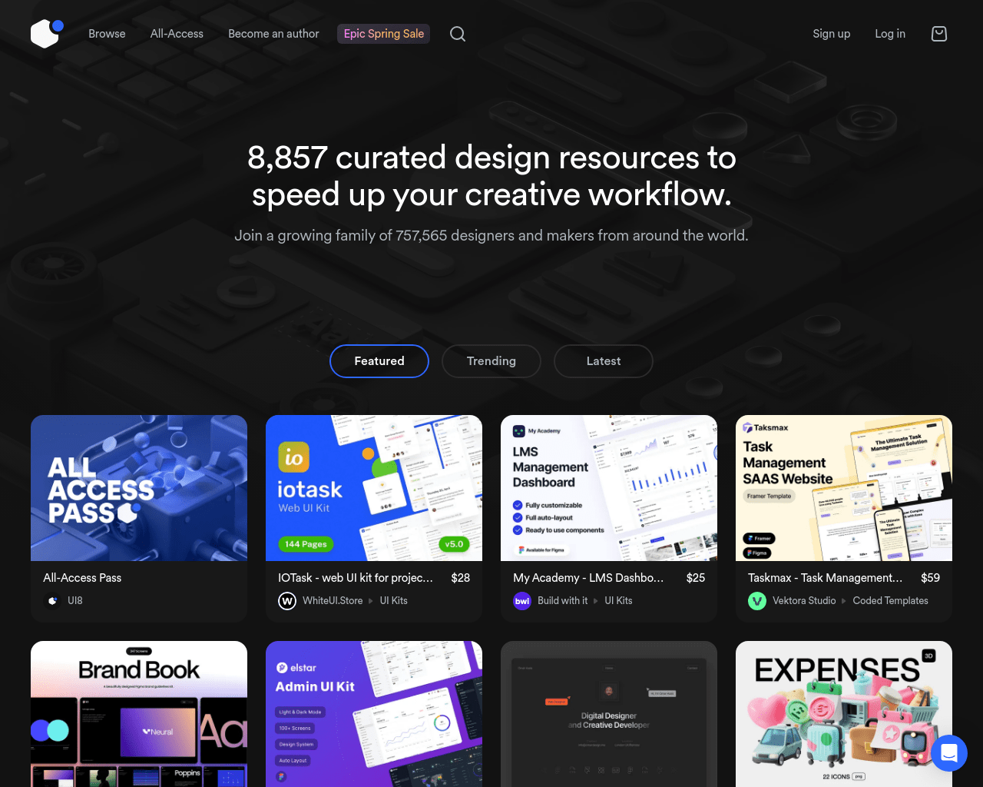983x787 pixels.
Task: Open the All-Access Pass title link
Action: click(x=82, y=578)
